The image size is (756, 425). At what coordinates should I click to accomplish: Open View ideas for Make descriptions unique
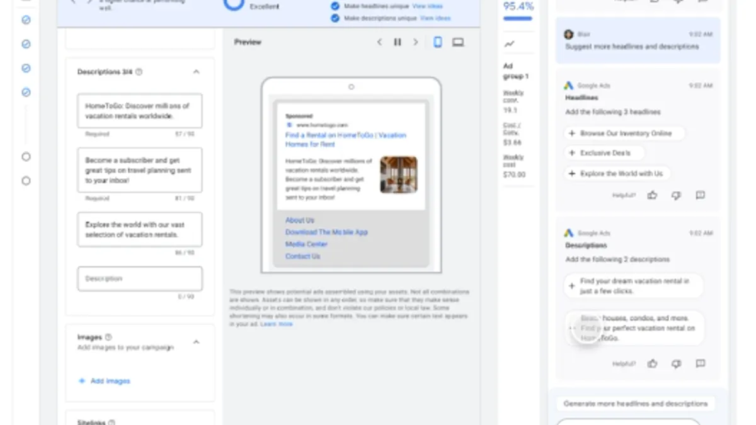coord(435,18)
